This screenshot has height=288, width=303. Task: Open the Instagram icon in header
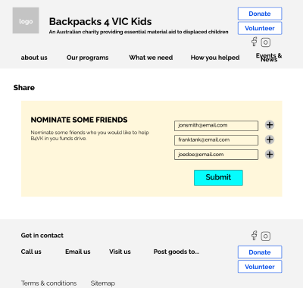coord(266,42)
